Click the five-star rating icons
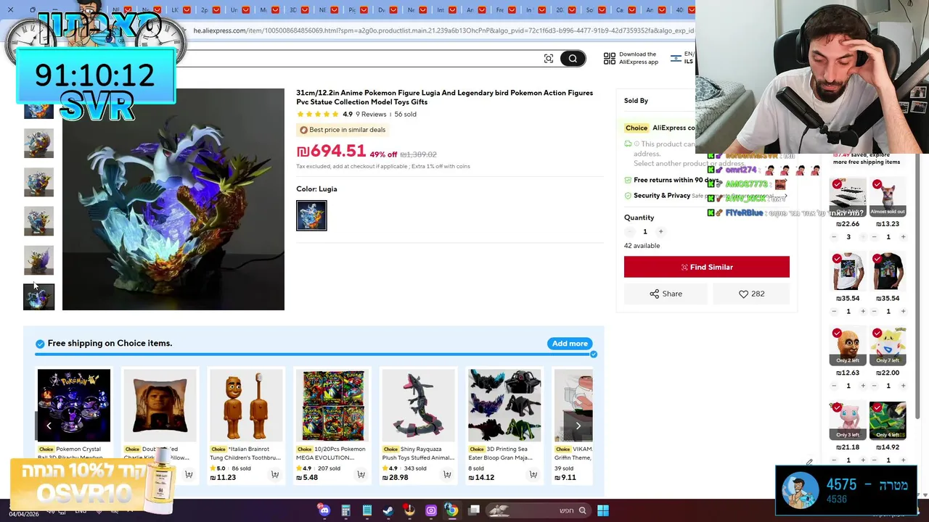929x522 pixels. tap(318, 115)
